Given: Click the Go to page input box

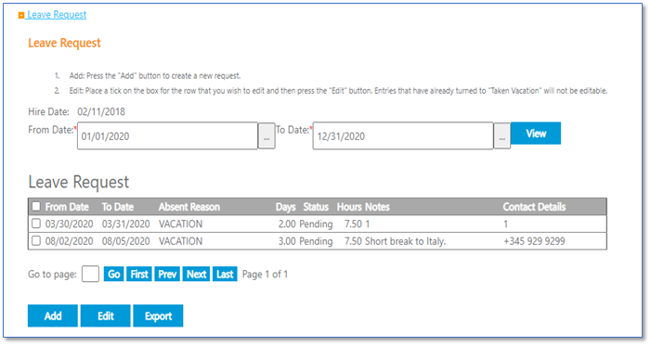Looking at the screenshot, I should (x=90, y=274).
